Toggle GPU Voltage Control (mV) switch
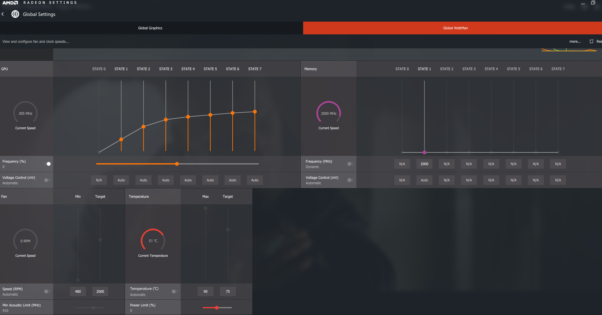602x315 pixels. point(47,180)
